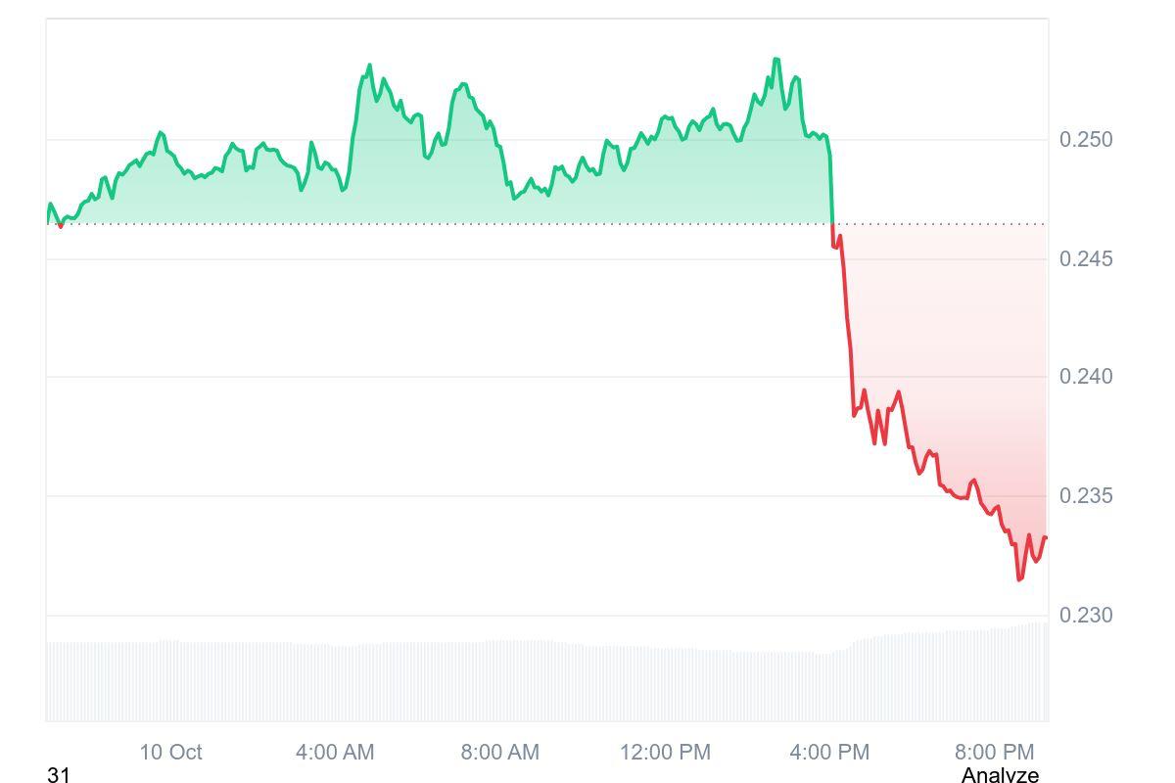This screenshot has height=783, width=1175.
Task: Select the 12:00 PM time label
Action: point(665,752)
